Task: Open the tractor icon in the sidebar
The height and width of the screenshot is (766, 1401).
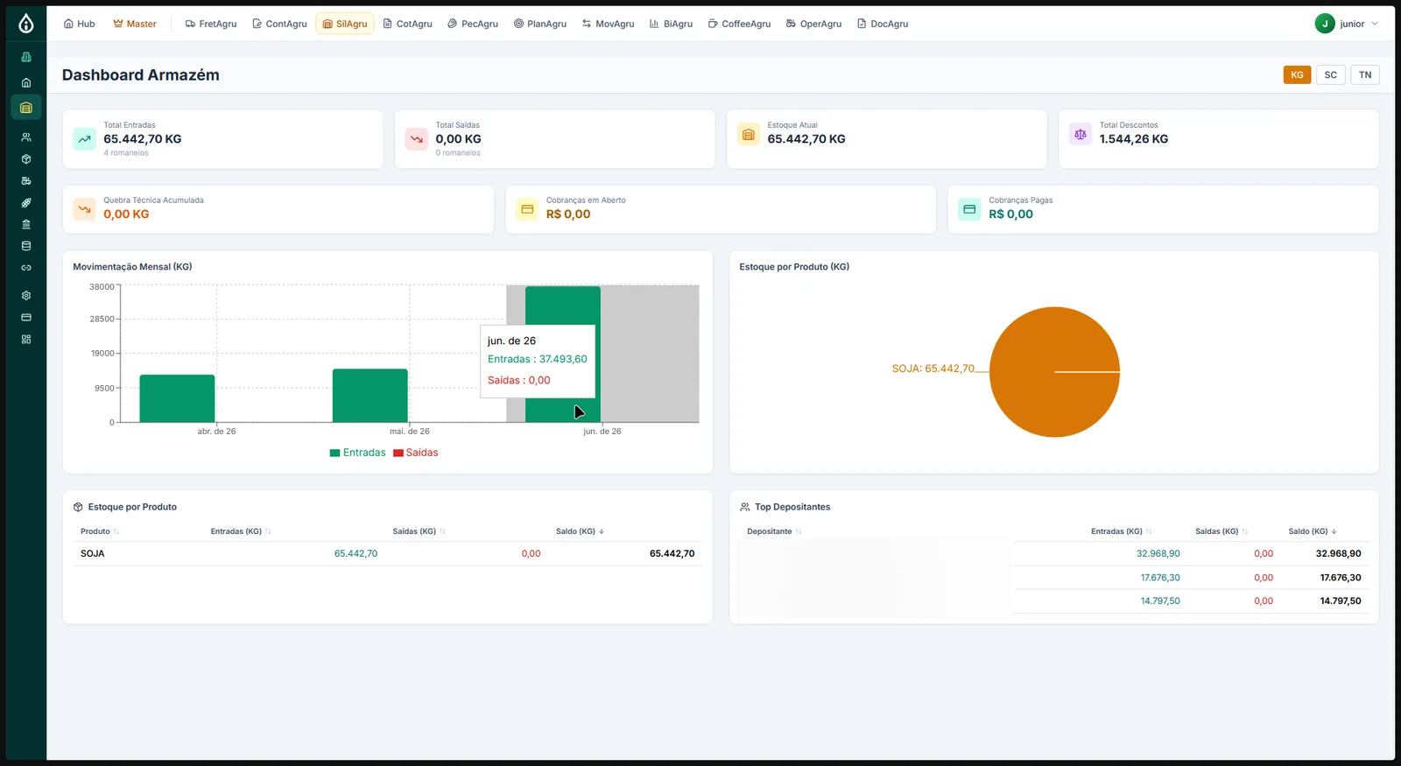Action: click(26, 181)
